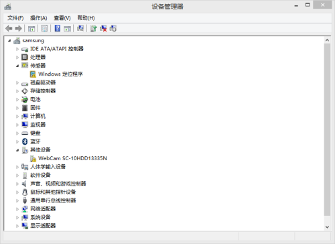Click the 电池 battery icon
The image size is (335, 244).
point(25,99)
